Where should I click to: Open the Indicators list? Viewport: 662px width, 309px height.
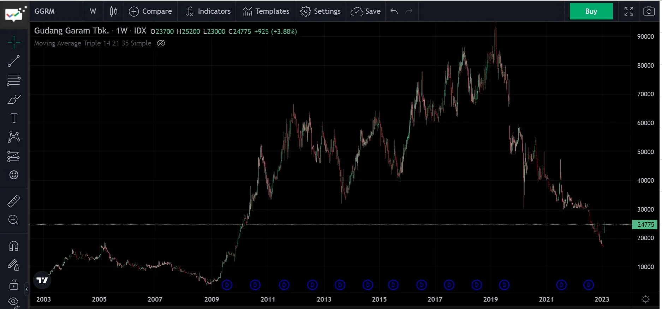pyautogui.click(x=208, y=11)
